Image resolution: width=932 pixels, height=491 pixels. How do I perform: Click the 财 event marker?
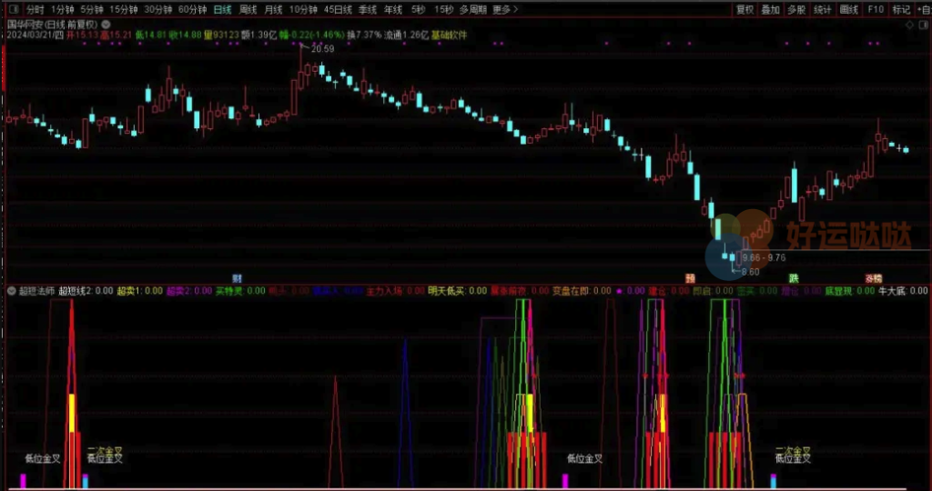[238, 278]
